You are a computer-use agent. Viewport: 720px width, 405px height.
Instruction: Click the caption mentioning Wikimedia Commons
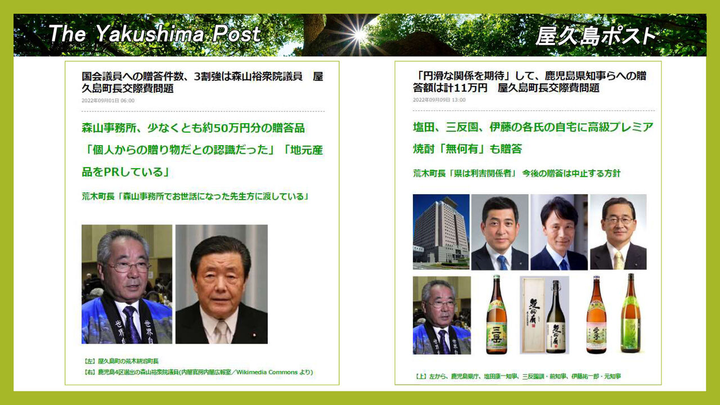click(197, 372)
